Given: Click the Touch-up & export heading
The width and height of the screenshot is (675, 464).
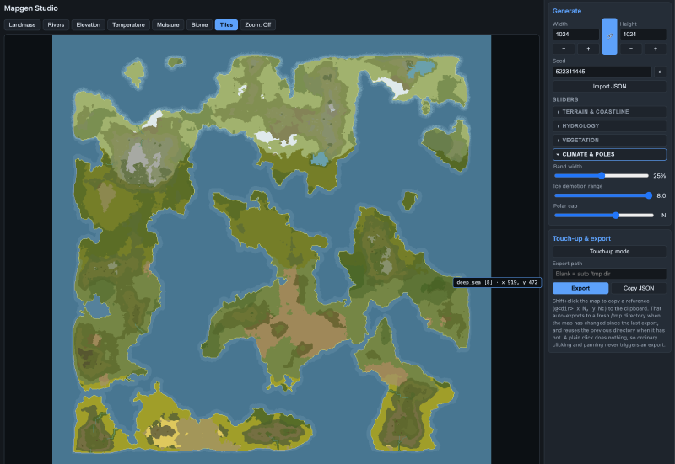Looking at the screenshot, I should (581, 238).
